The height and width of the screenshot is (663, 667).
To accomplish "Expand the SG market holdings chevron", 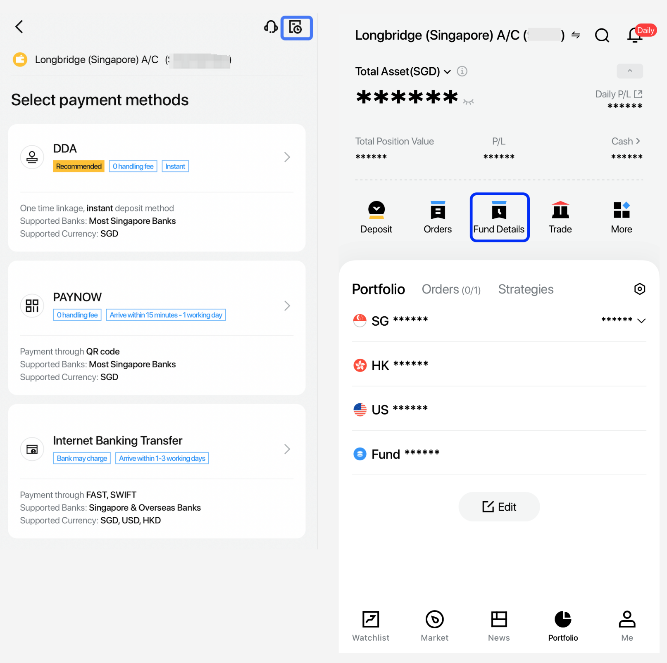I will (x=641, y=321).
